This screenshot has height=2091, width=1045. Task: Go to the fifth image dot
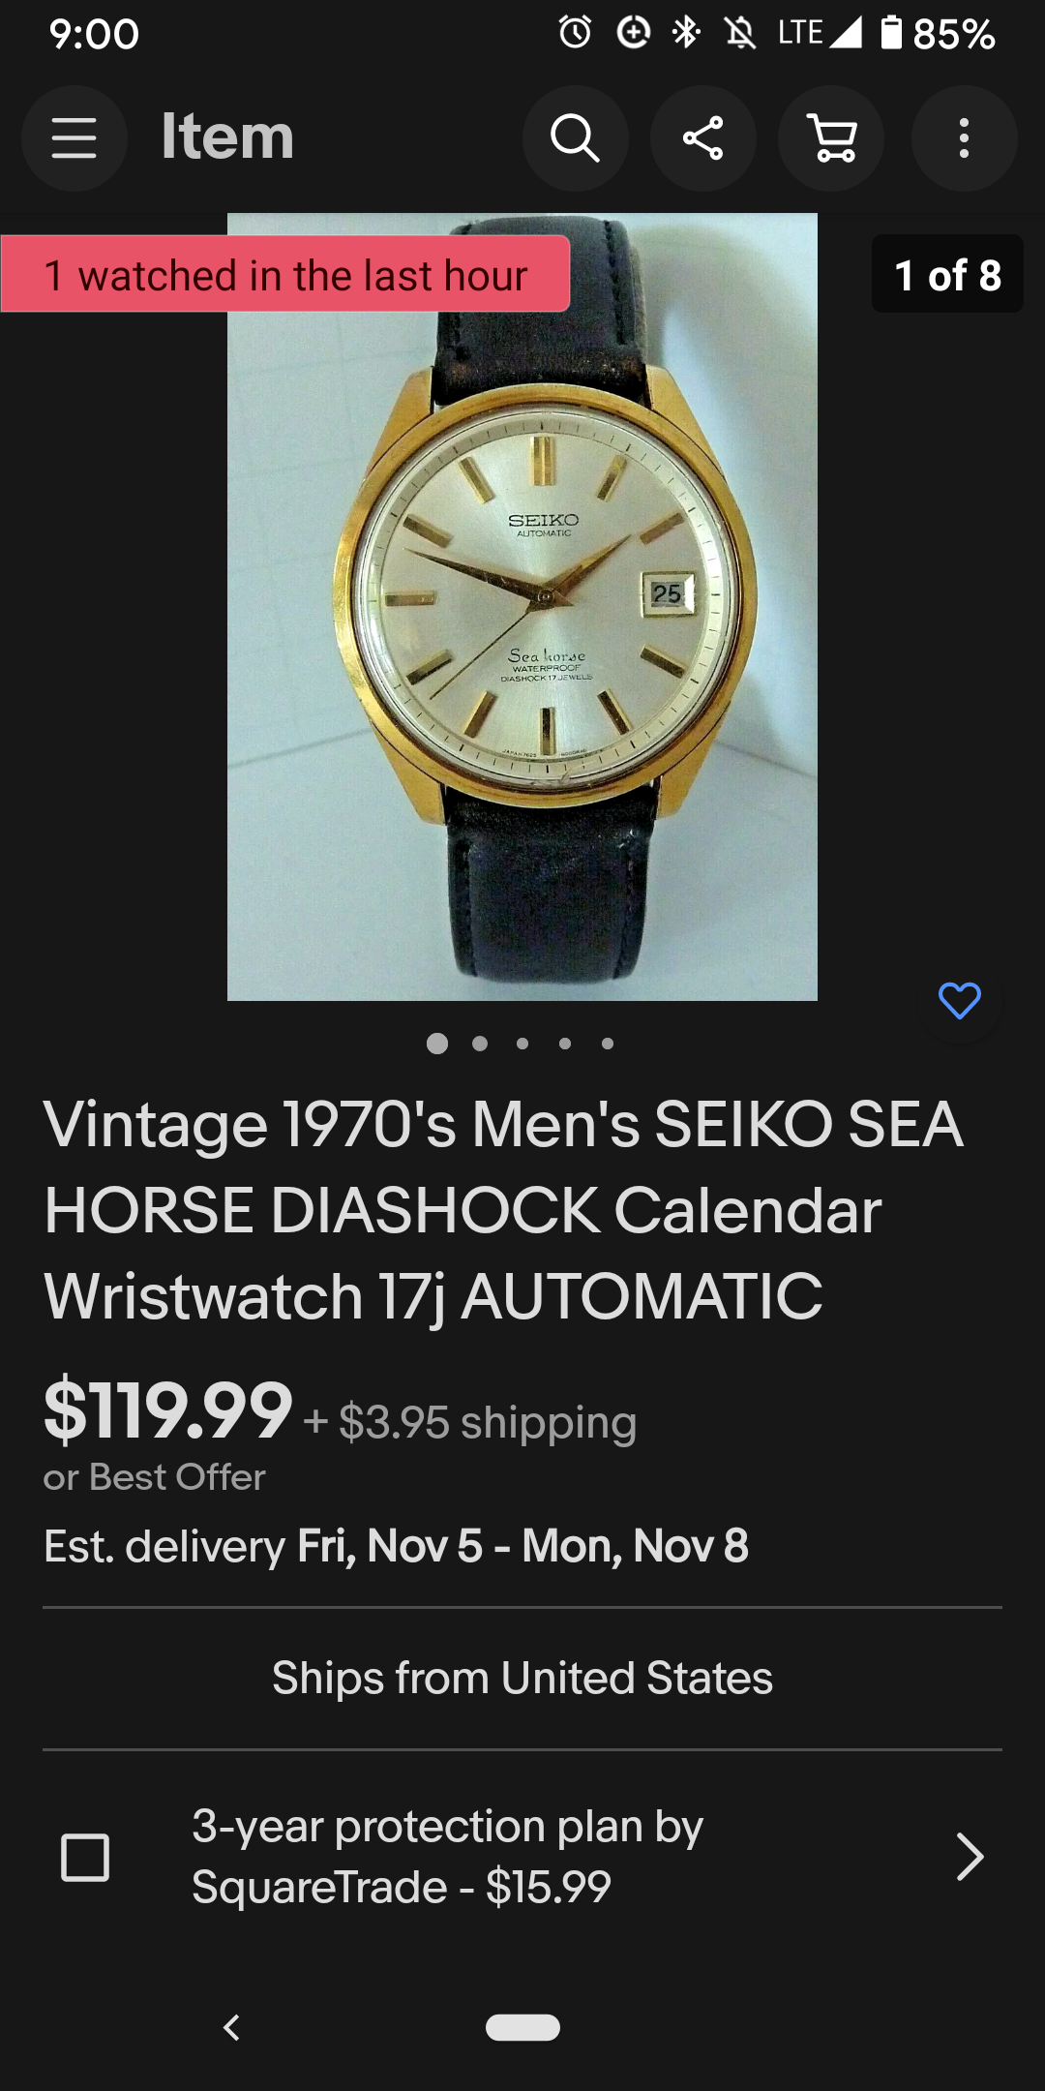coord(608,1044)
